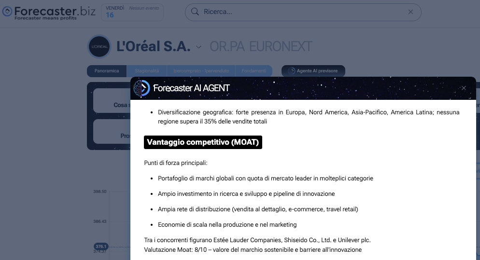Click the Vantaggio competitivo (MOAT) heading
The height and width of the screenshot is (260, 480).
(203, 142)
